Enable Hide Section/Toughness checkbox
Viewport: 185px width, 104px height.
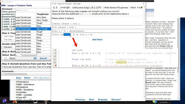pos(103,8)
